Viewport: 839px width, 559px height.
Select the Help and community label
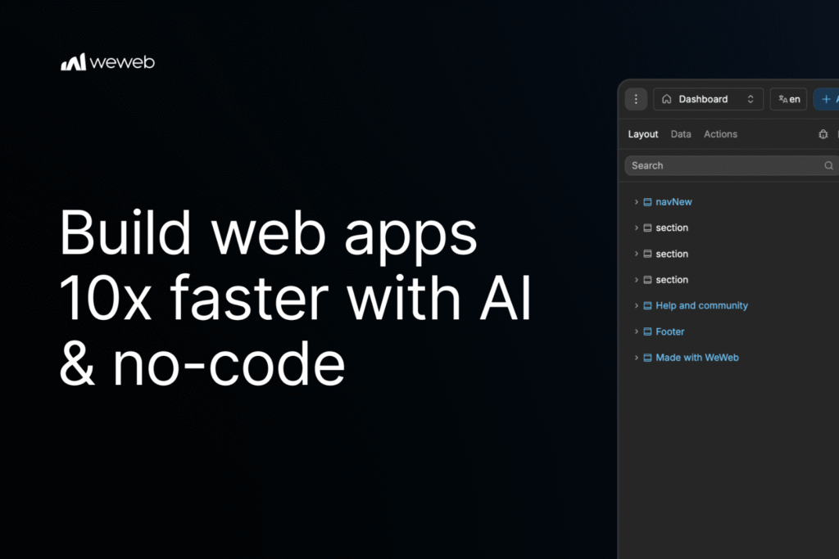click(701, 305)
